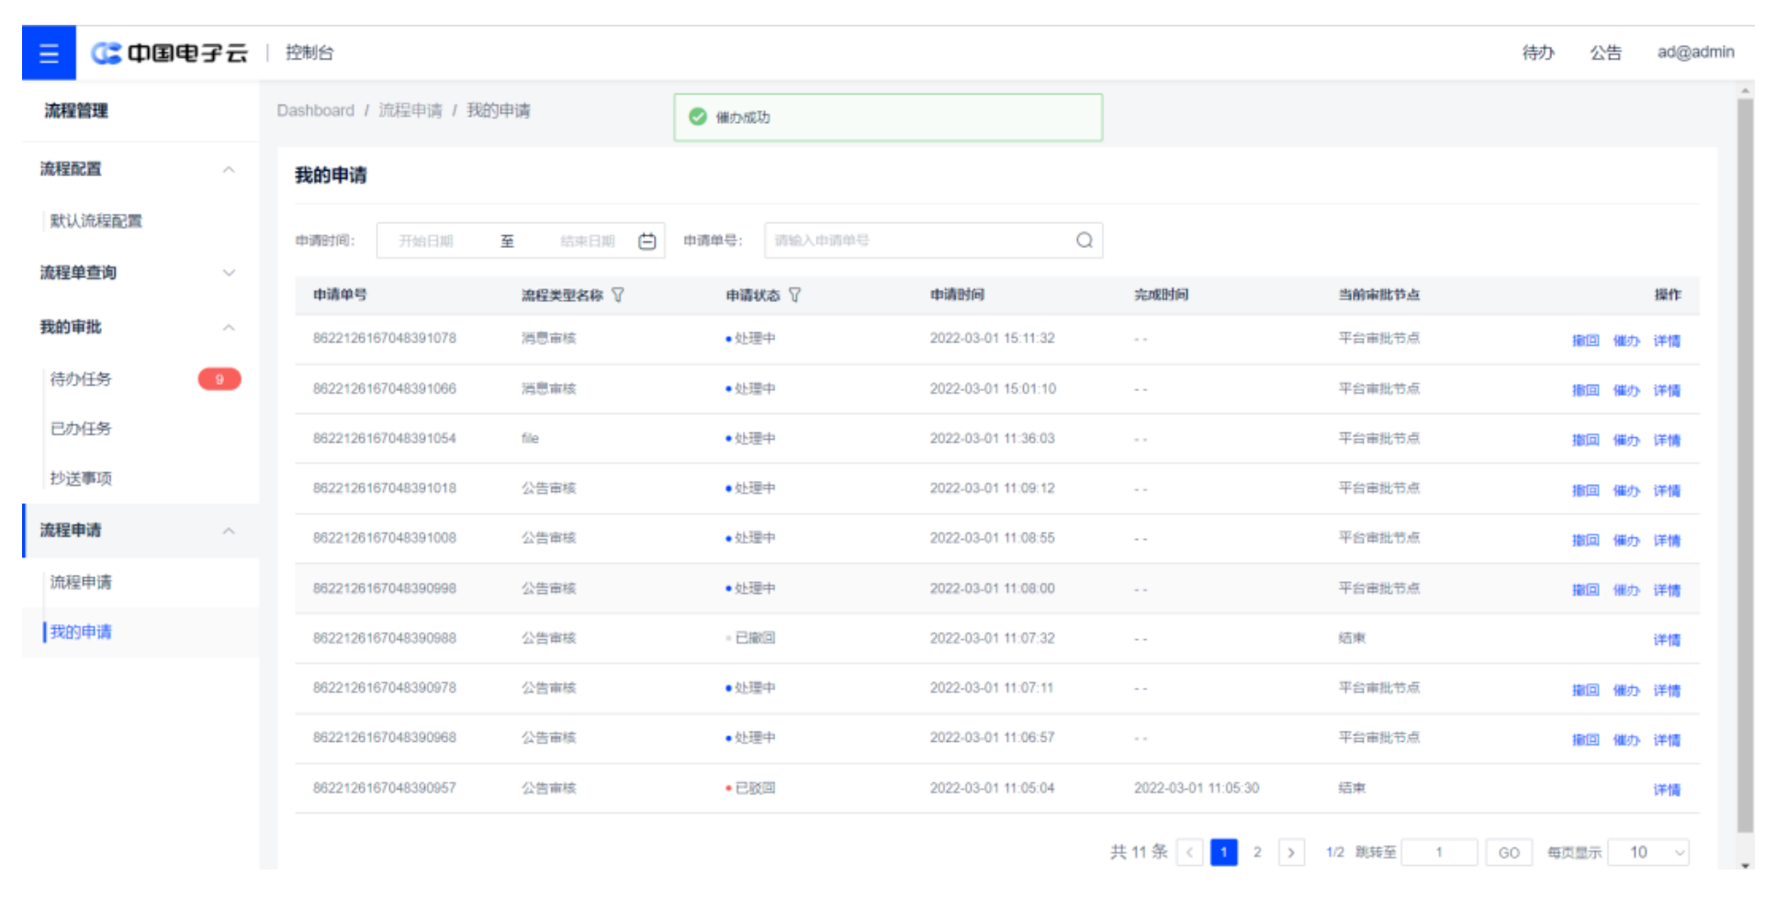Click 当前审批节点 column header
The width and height of the screenshot is (1765, 920).
coord(1378,295)
